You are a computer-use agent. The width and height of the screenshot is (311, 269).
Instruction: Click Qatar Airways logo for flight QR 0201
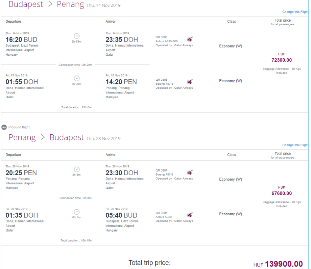[x=190, y=215]
